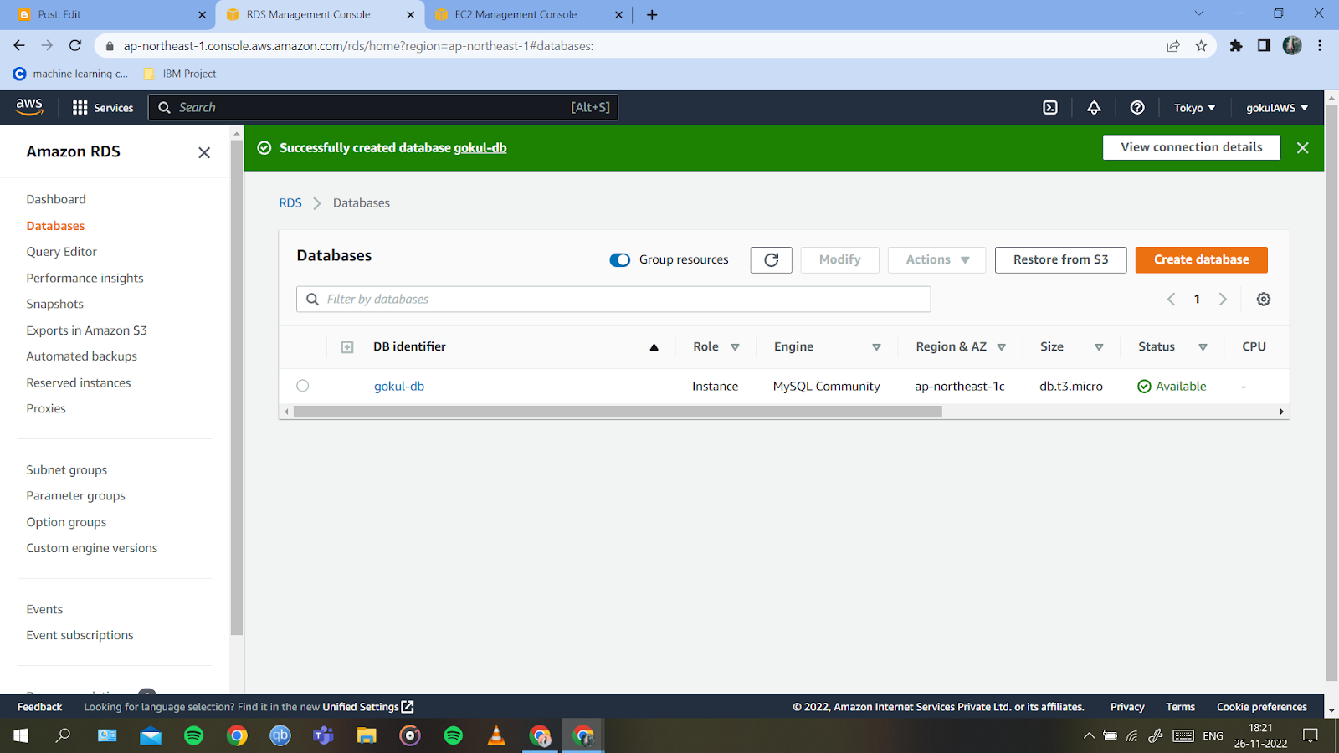Dismiss the green success banner

click(1302, 148)
